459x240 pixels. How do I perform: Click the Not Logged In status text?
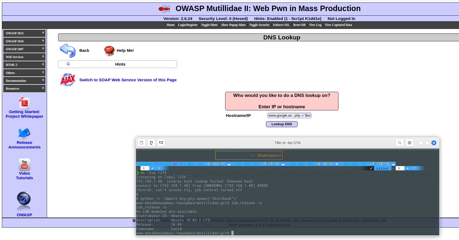(x=341, y=19)
